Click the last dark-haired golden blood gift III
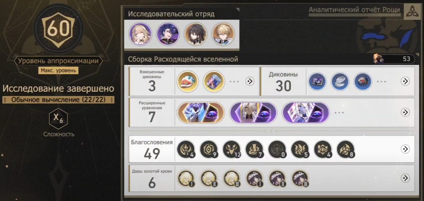 coord(300,178)
